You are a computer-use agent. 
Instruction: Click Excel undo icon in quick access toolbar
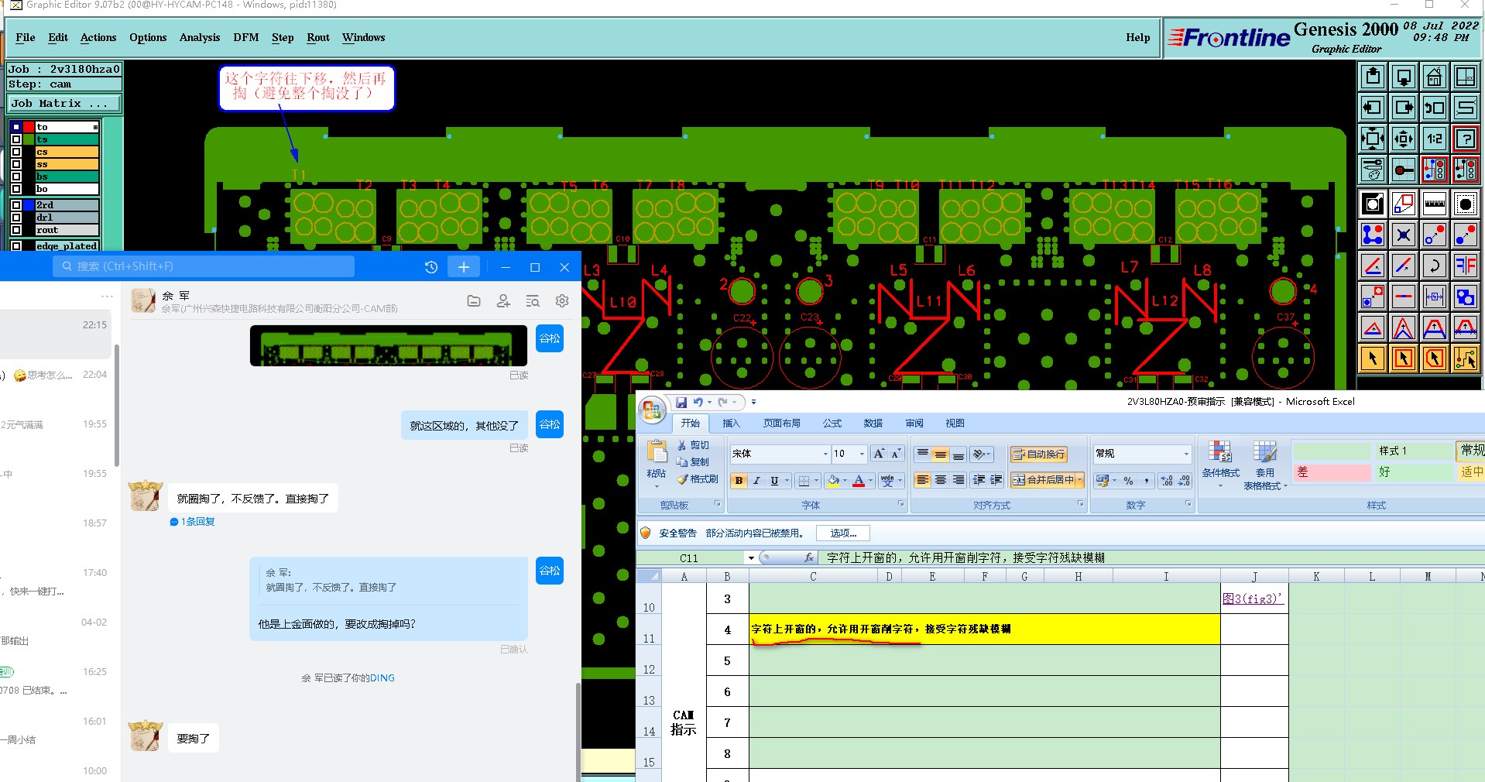[698, 402]
